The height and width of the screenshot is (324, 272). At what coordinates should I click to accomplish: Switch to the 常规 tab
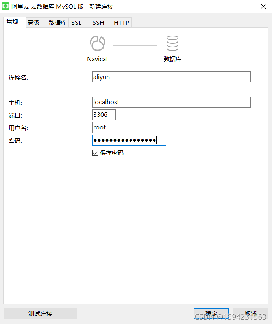[15, 22]
